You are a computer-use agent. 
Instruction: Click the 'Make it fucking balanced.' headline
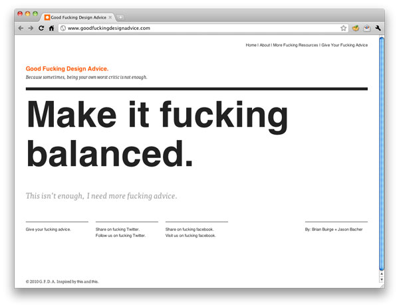(157, 133)
